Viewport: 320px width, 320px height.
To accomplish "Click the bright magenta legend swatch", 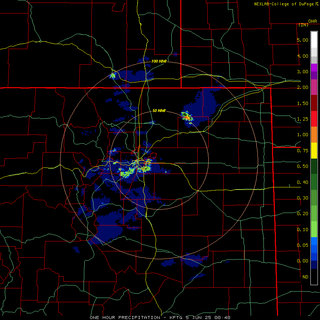I will [314, 68].
